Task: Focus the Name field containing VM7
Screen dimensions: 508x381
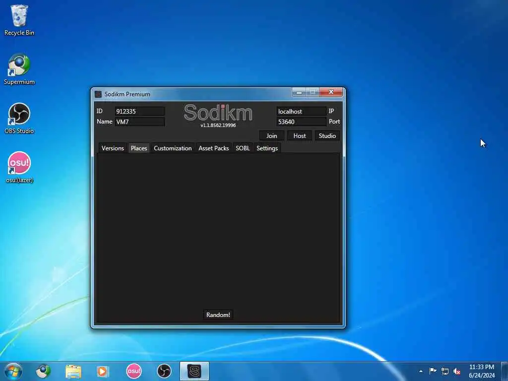Action: tap(139, 122)
